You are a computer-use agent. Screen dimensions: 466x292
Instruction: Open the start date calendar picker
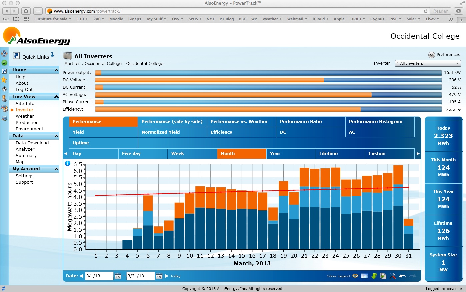[118, 276]
